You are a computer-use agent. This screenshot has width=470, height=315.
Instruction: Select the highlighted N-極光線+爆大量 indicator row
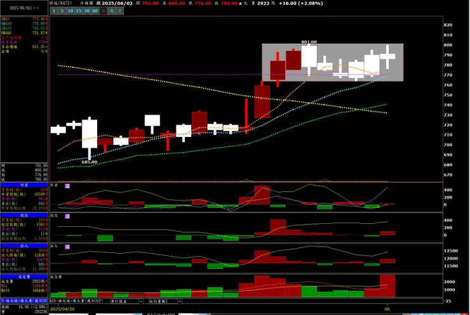(24, 300)
